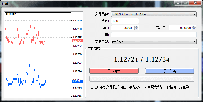Click the red ask price tag 1.12734
203x102 pixels.
click(77, 41)
